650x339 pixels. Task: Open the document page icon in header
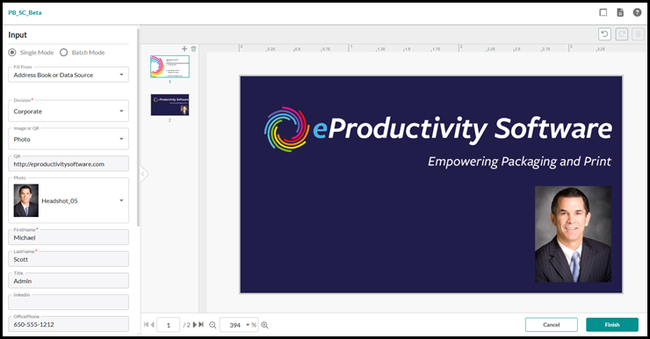[620, 12]
